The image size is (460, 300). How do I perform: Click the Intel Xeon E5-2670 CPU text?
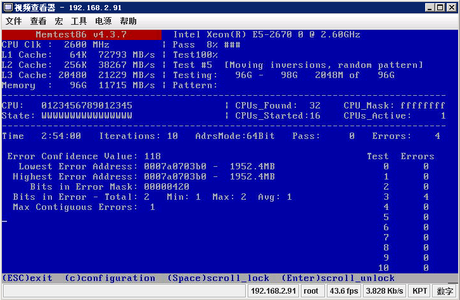coord(266,35)
